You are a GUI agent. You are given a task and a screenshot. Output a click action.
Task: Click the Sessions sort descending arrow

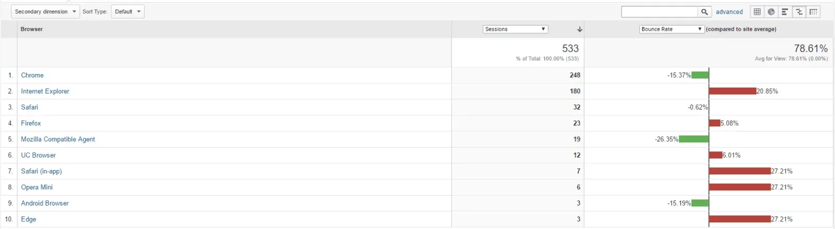point(579,30)
